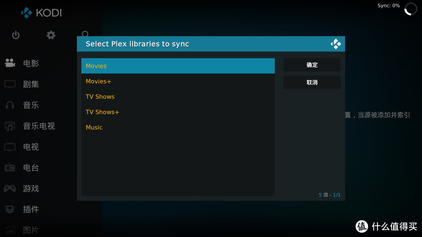Click the Kodi logo in dialog header
The image size is (422, 237).
[x=335, y=44]
